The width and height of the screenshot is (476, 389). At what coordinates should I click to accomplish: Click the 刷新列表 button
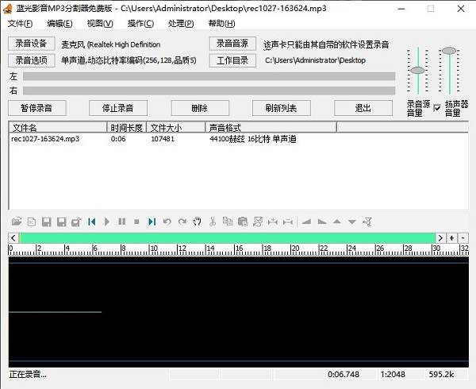(x=281, y=108)
